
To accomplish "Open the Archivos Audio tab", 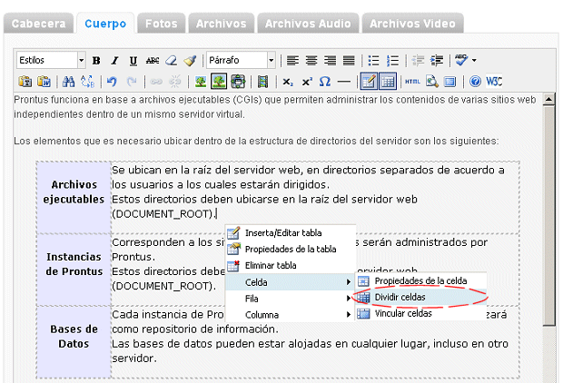I will coord(308,24).
